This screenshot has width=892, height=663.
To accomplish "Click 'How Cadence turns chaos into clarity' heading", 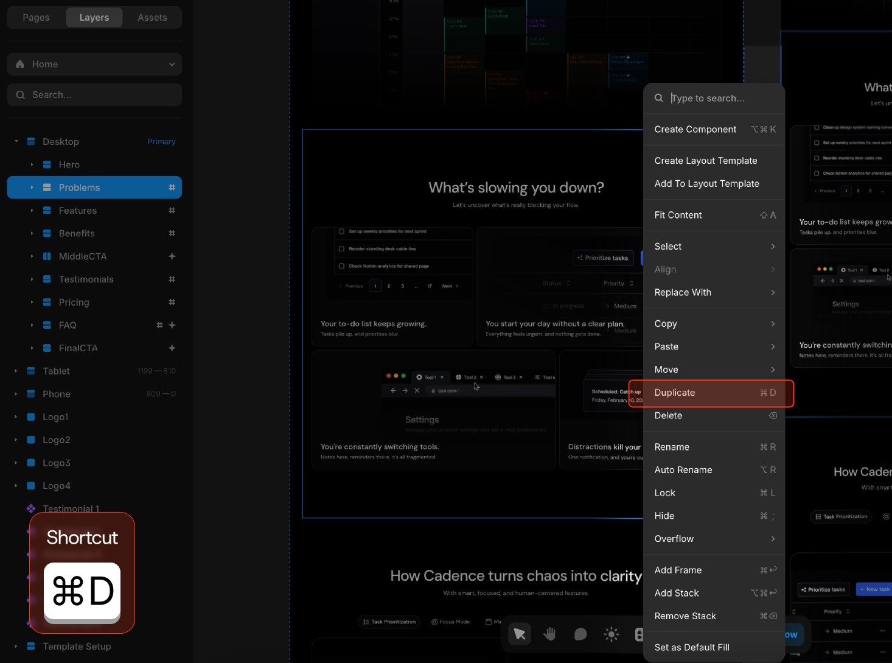I will coord(516,576).
